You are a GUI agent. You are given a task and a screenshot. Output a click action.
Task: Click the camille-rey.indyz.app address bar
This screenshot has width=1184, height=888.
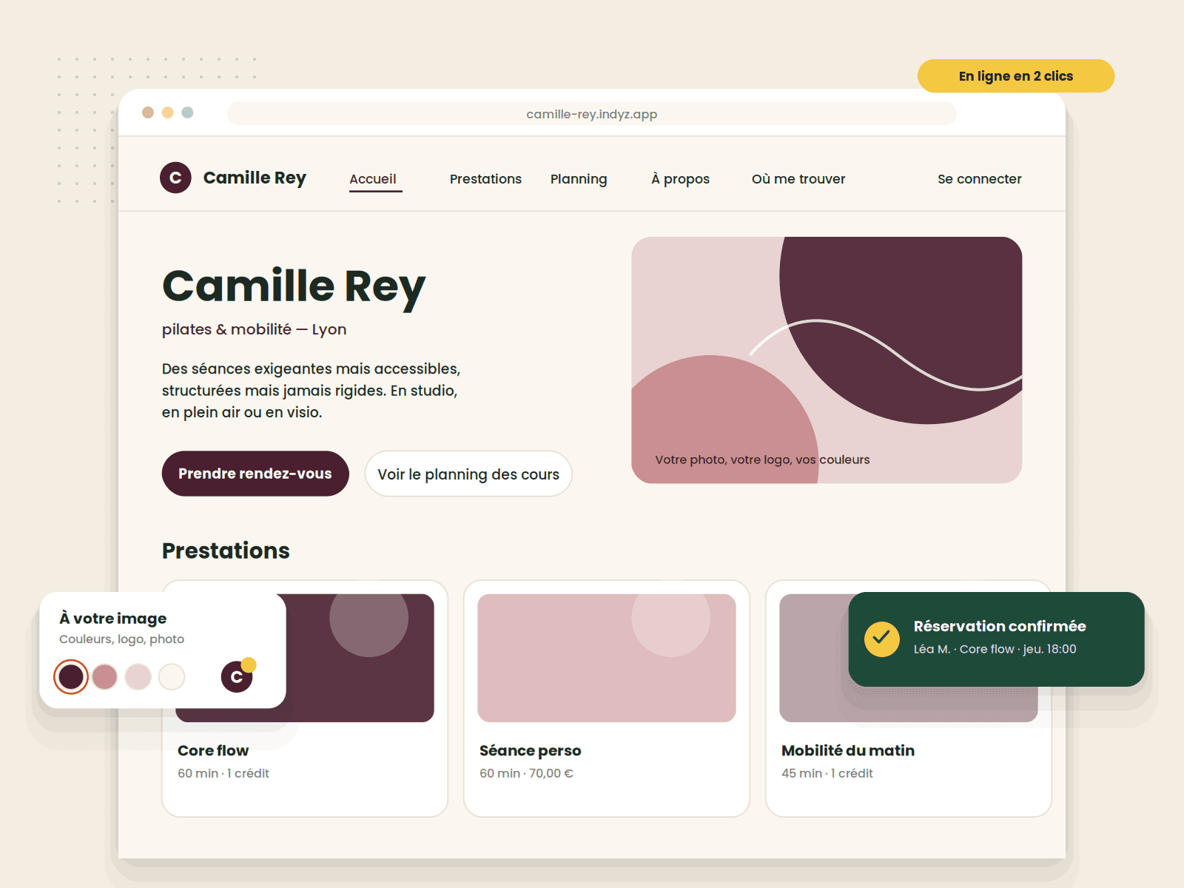coord(592,114)
